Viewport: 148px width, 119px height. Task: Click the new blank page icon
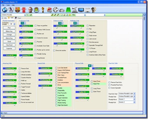pyautogui.click(x=62, y=15)
